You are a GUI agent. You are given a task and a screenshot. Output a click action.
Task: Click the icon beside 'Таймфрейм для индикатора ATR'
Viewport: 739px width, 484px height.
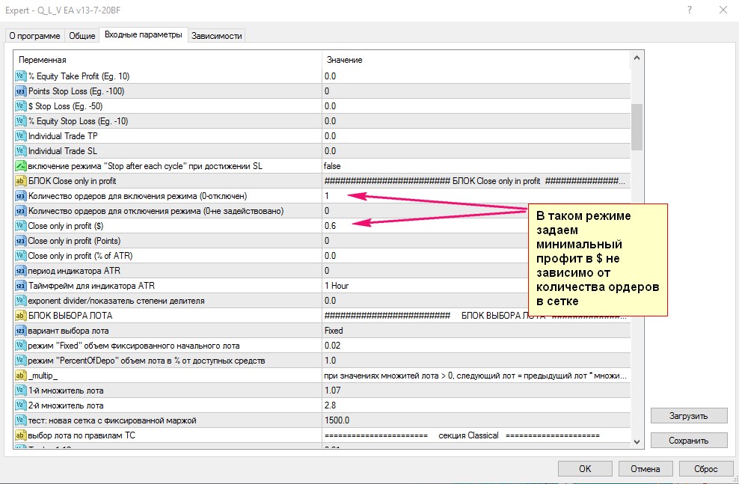[x=20, y=286]
